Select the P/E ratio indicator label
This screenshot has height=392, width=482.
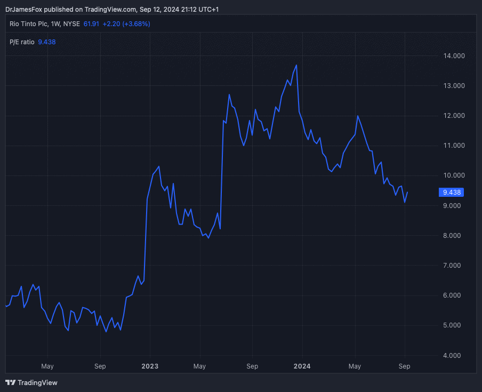pos(22,42)
